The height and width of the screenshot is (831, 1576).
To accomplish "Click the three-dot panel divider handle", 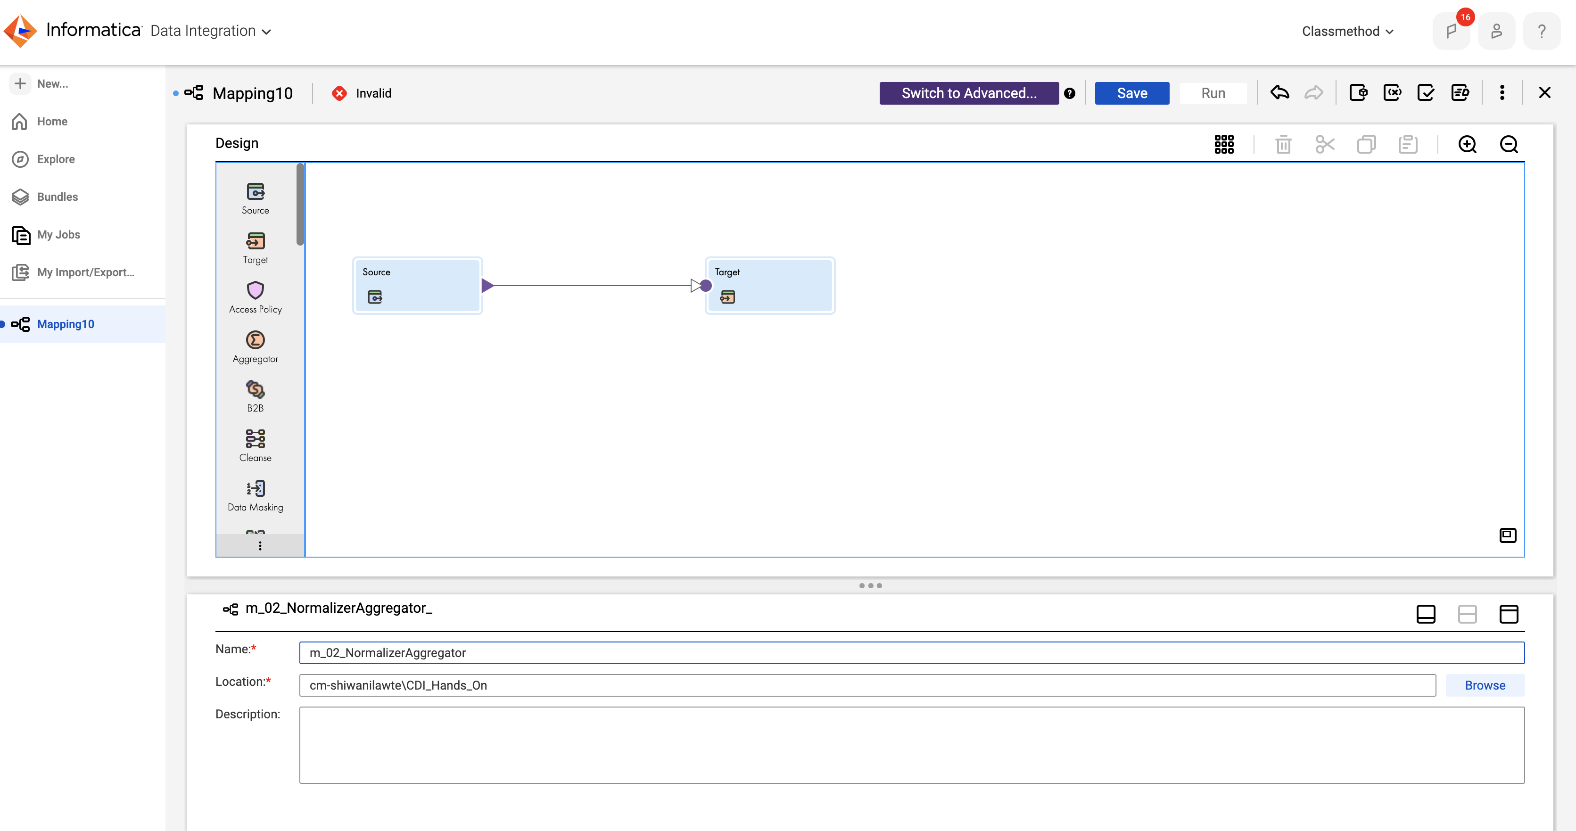I will point(870,586).
